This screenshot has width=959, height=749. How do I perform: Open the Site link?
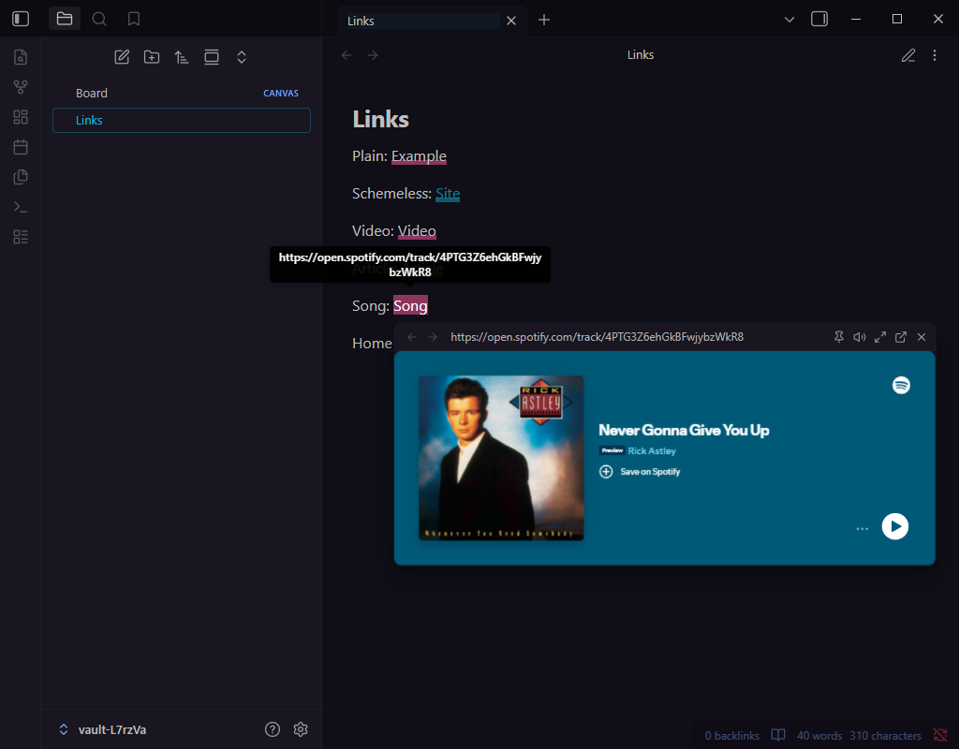[x=448, y=193]
